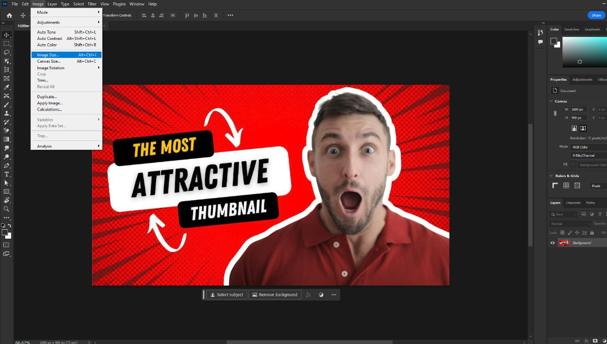Select the Eyedropper tool
Image resolution: width=607 pixels, height=344 pixels.
point(7,87)
